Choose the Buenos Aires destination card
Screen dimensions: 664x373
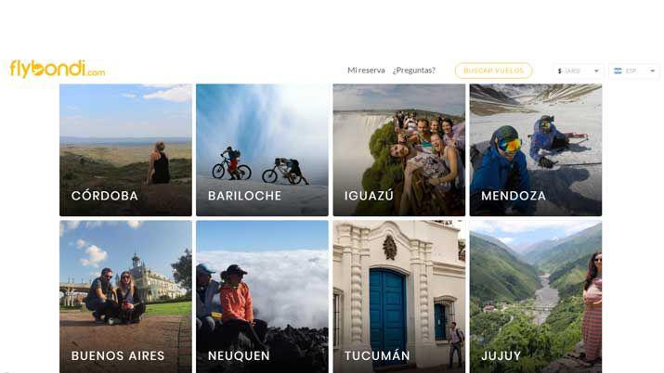click(125, 297)
